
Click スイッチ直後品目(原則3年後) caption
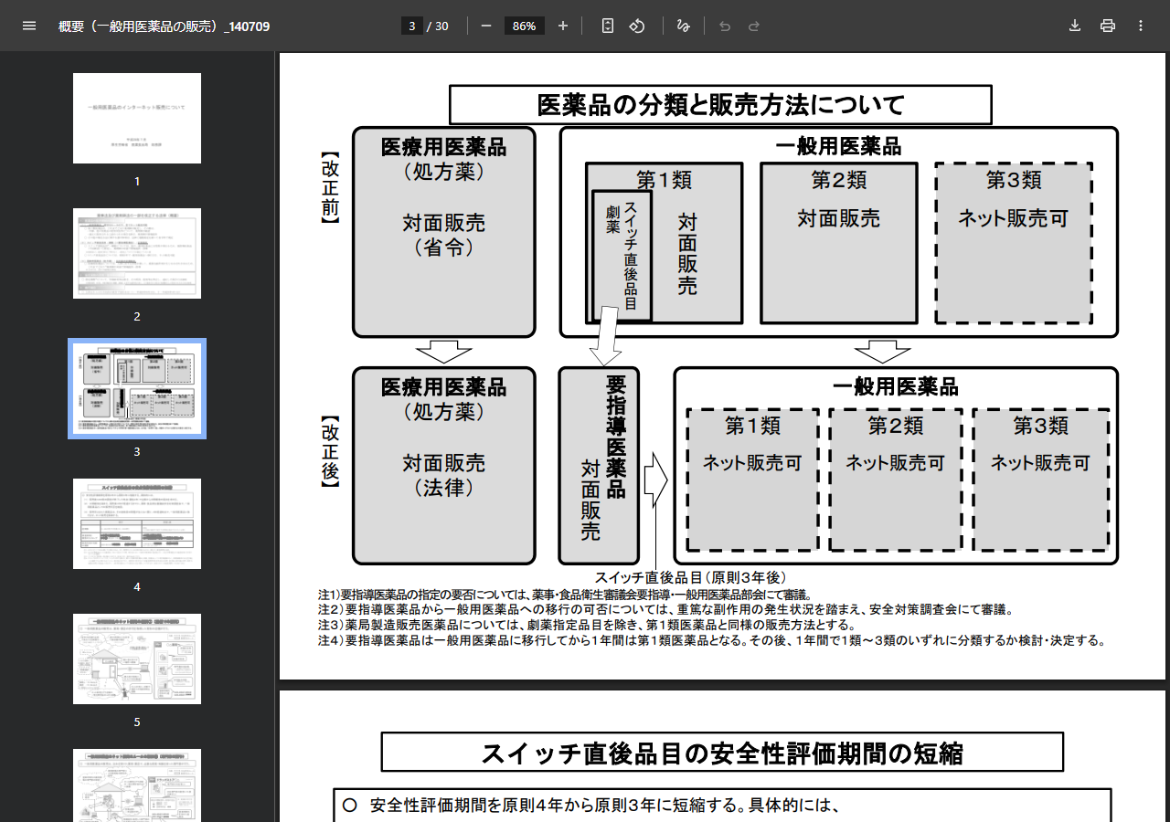690,577
